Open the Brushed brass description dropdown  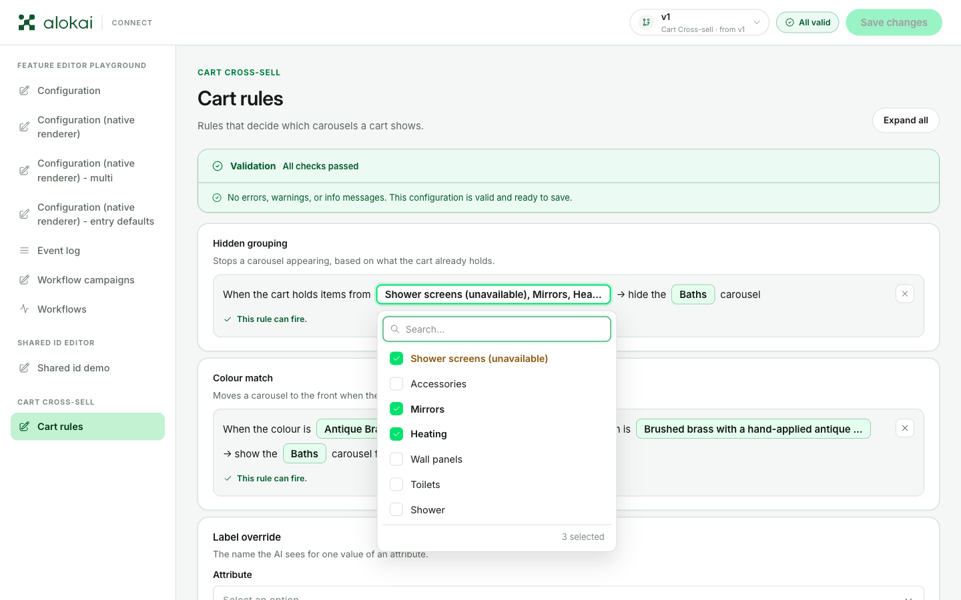[753, 429]
